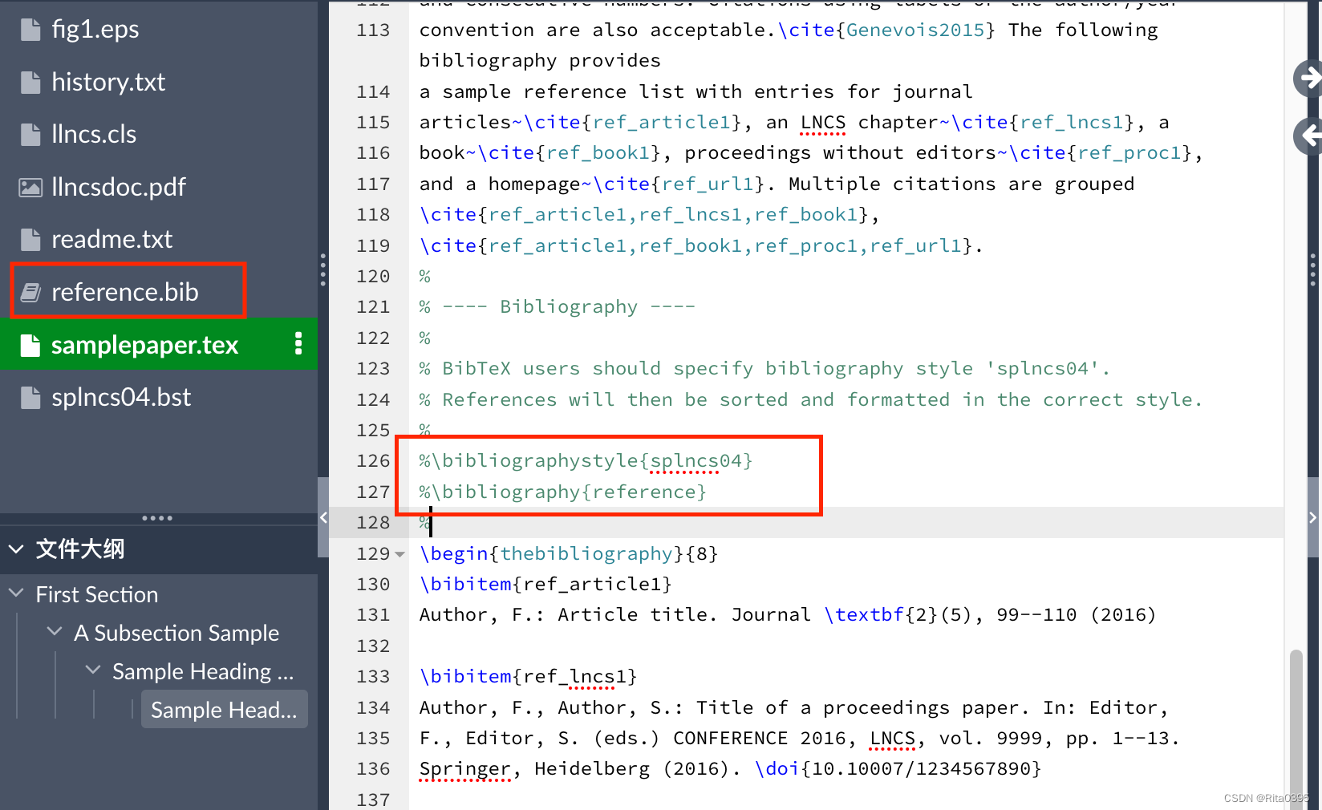
Task: Place cursor on line 126
Action: click(x=586, y=460)
